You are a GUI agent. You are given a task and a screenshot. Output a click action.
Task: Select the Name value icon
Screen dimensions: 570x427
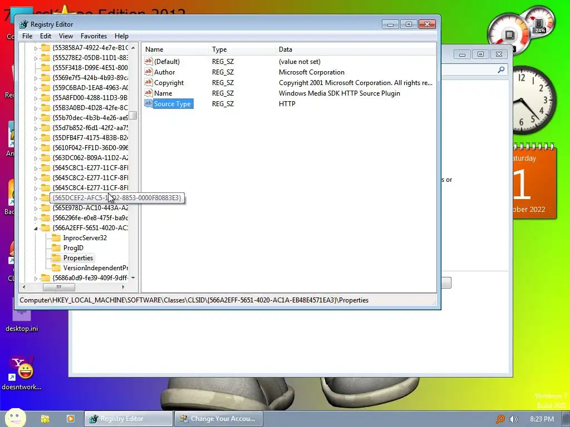148,93
